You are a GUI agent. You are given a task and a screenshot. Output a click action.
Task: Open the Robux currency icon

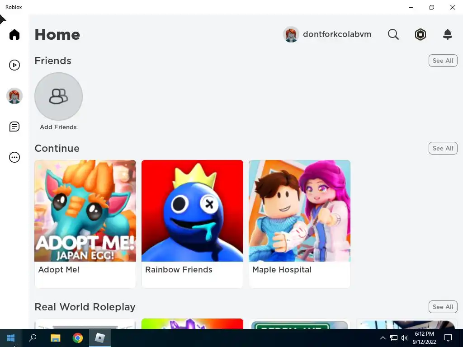coord(420,34)
